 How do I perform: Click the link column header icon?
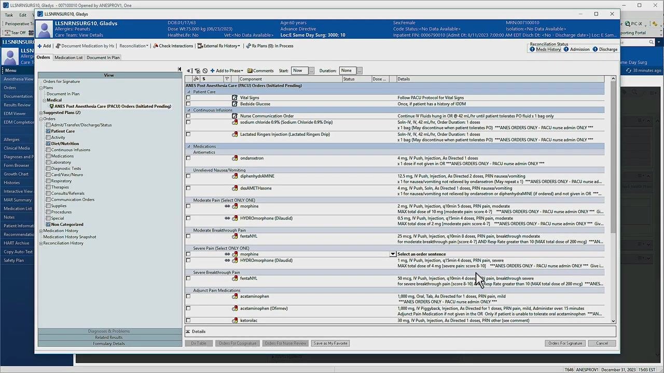[x=196, y=79]
